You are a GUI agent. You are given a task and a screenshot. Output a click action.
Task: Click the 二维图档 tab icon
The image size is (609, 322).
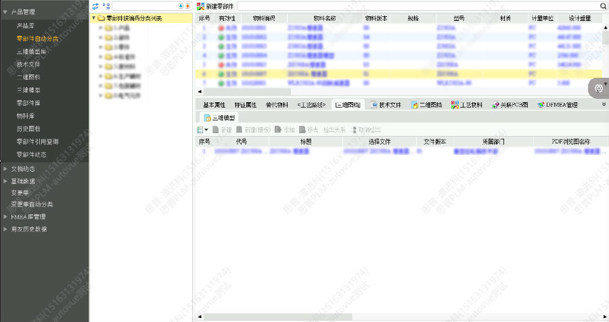point(414,105)
